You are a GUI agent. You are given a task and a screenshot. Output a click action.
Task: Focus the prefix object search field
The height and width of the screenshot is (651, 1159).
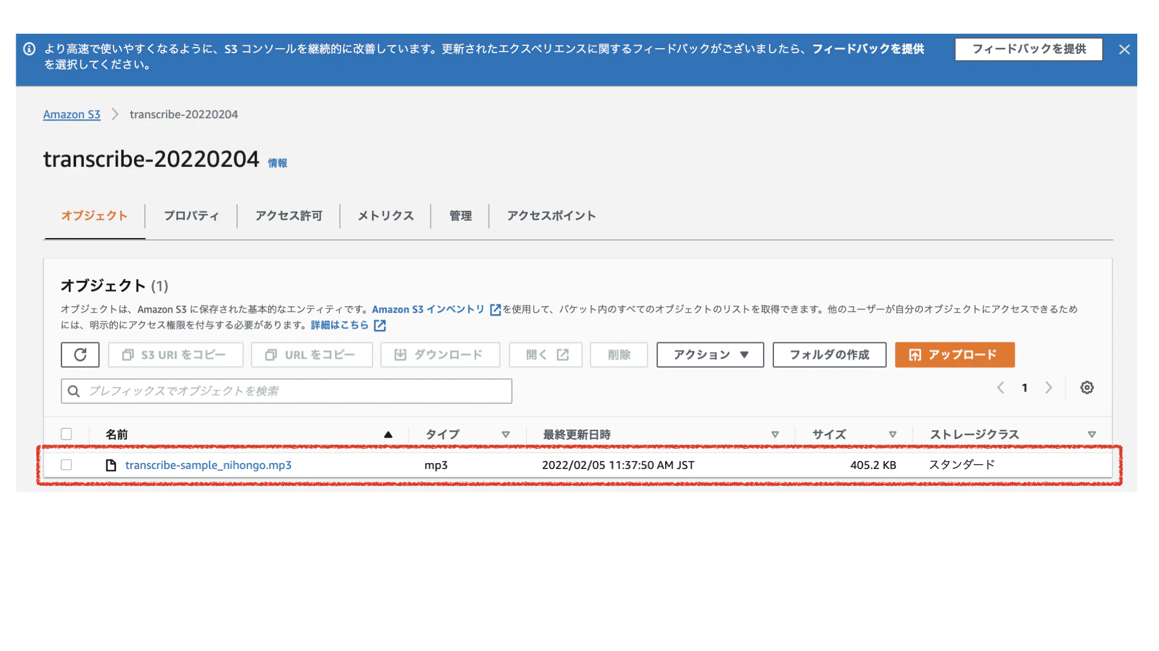(x=296, y=391)
